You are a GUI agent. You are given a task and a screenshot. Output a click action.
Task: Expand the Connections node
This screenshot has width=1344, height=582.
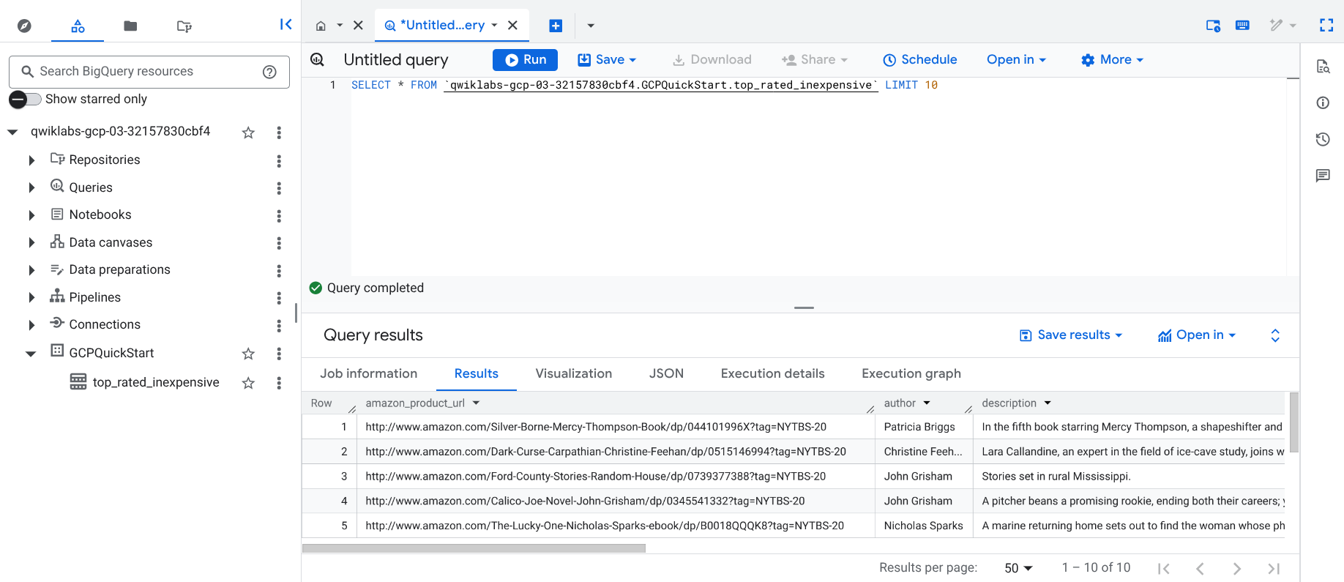(x=31, y=325)
